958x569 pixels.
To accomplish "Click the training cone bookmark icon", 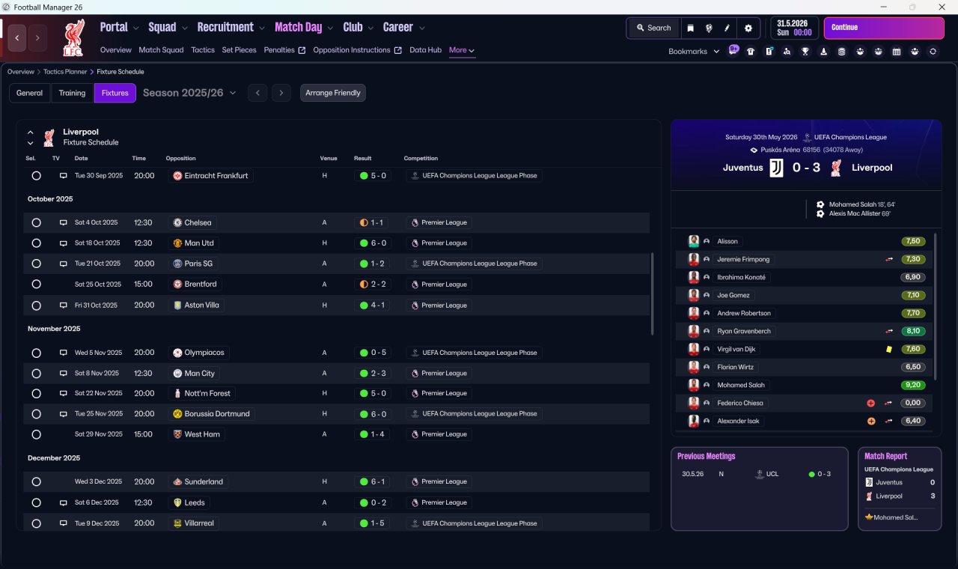I will pyautogui.click(x=823, y=52).
